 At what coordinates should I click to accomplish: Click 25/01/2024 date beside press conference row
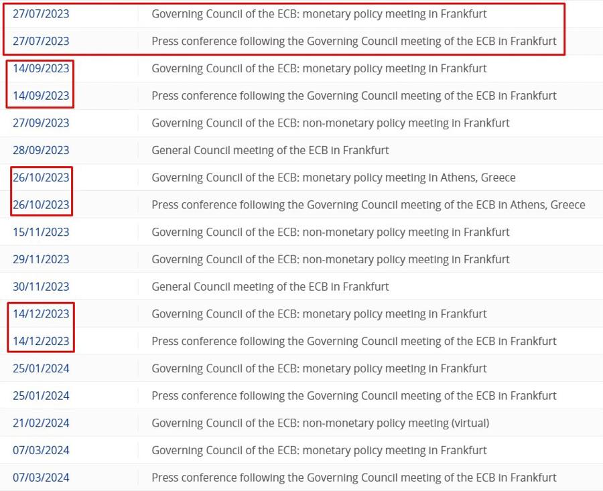click(41, 396)
